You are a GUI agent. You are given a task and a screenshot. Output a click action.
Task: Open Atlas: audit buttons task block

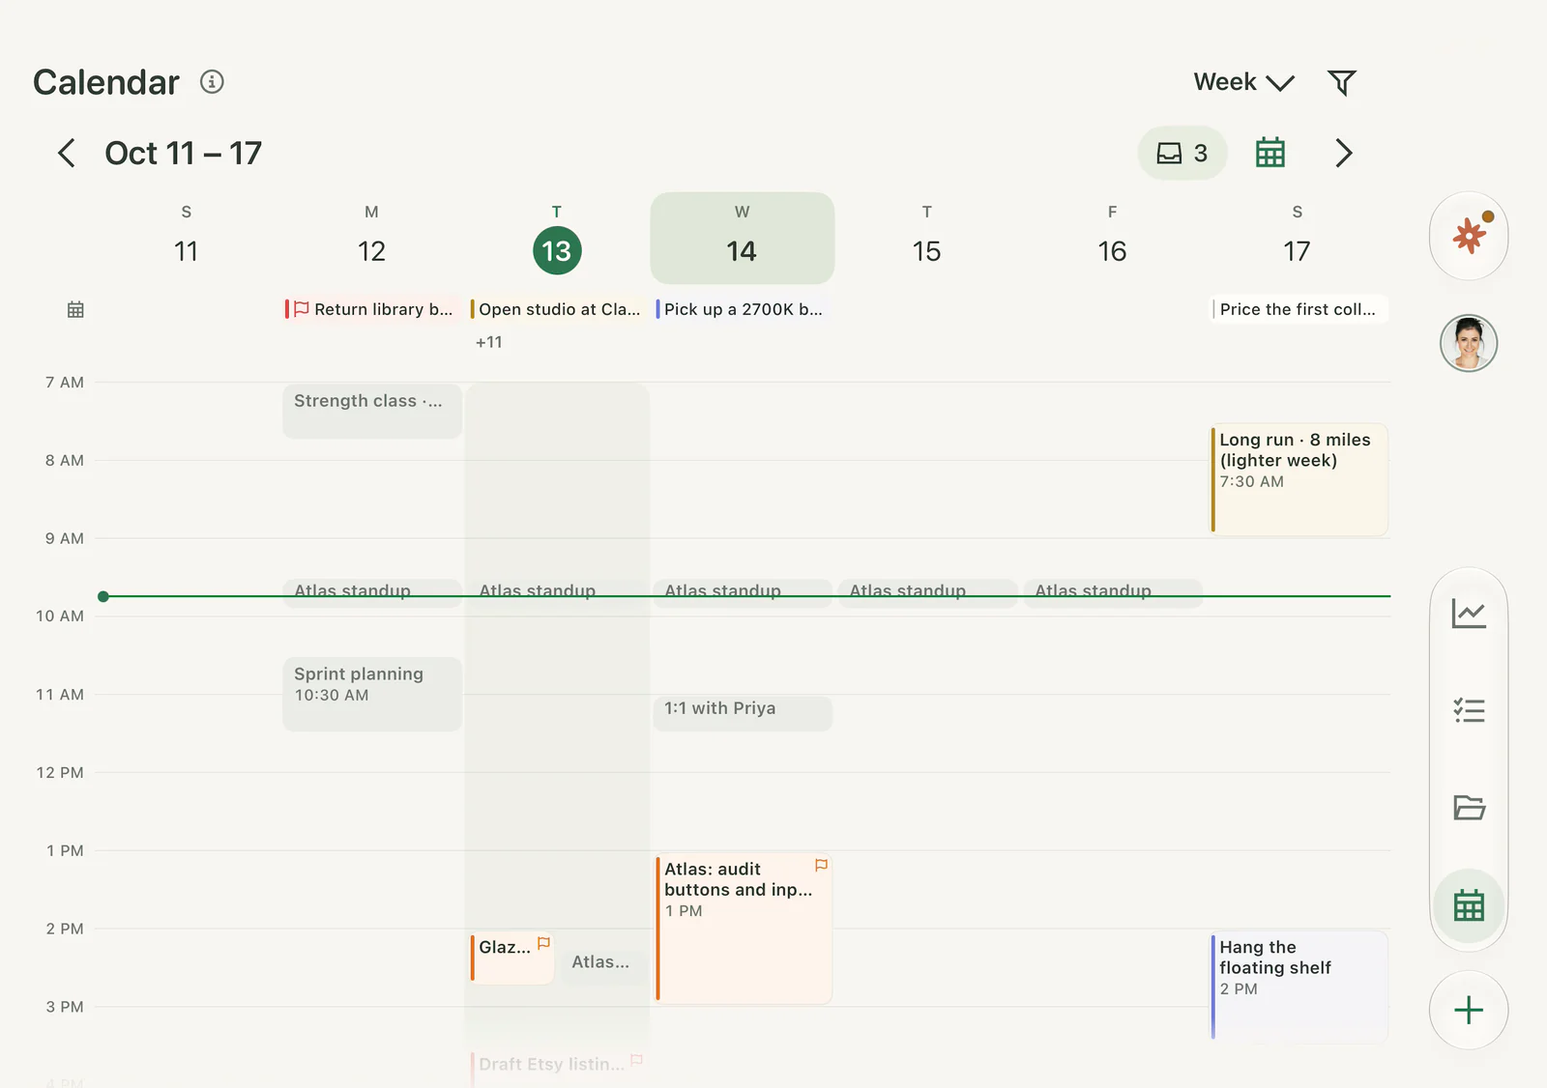coord(743,928)
